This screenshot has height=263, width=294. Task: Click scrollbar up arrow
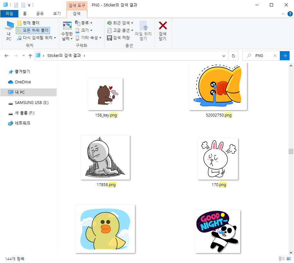291,66
